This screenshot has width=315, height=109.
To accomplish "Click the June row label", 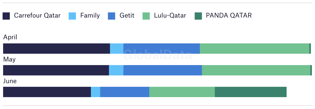I will click(10, 81).
